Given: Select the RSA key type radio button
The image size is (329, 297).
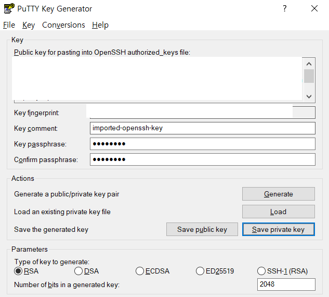Looking at the screenshot, I should click(27, 271).
